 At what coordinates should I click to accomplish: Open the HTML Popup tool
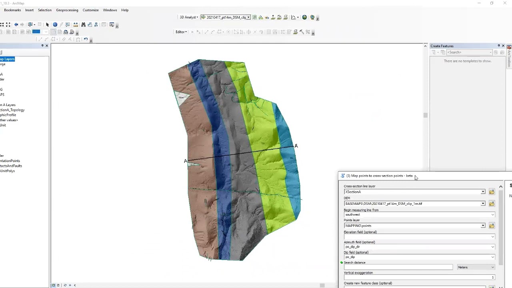68,24
